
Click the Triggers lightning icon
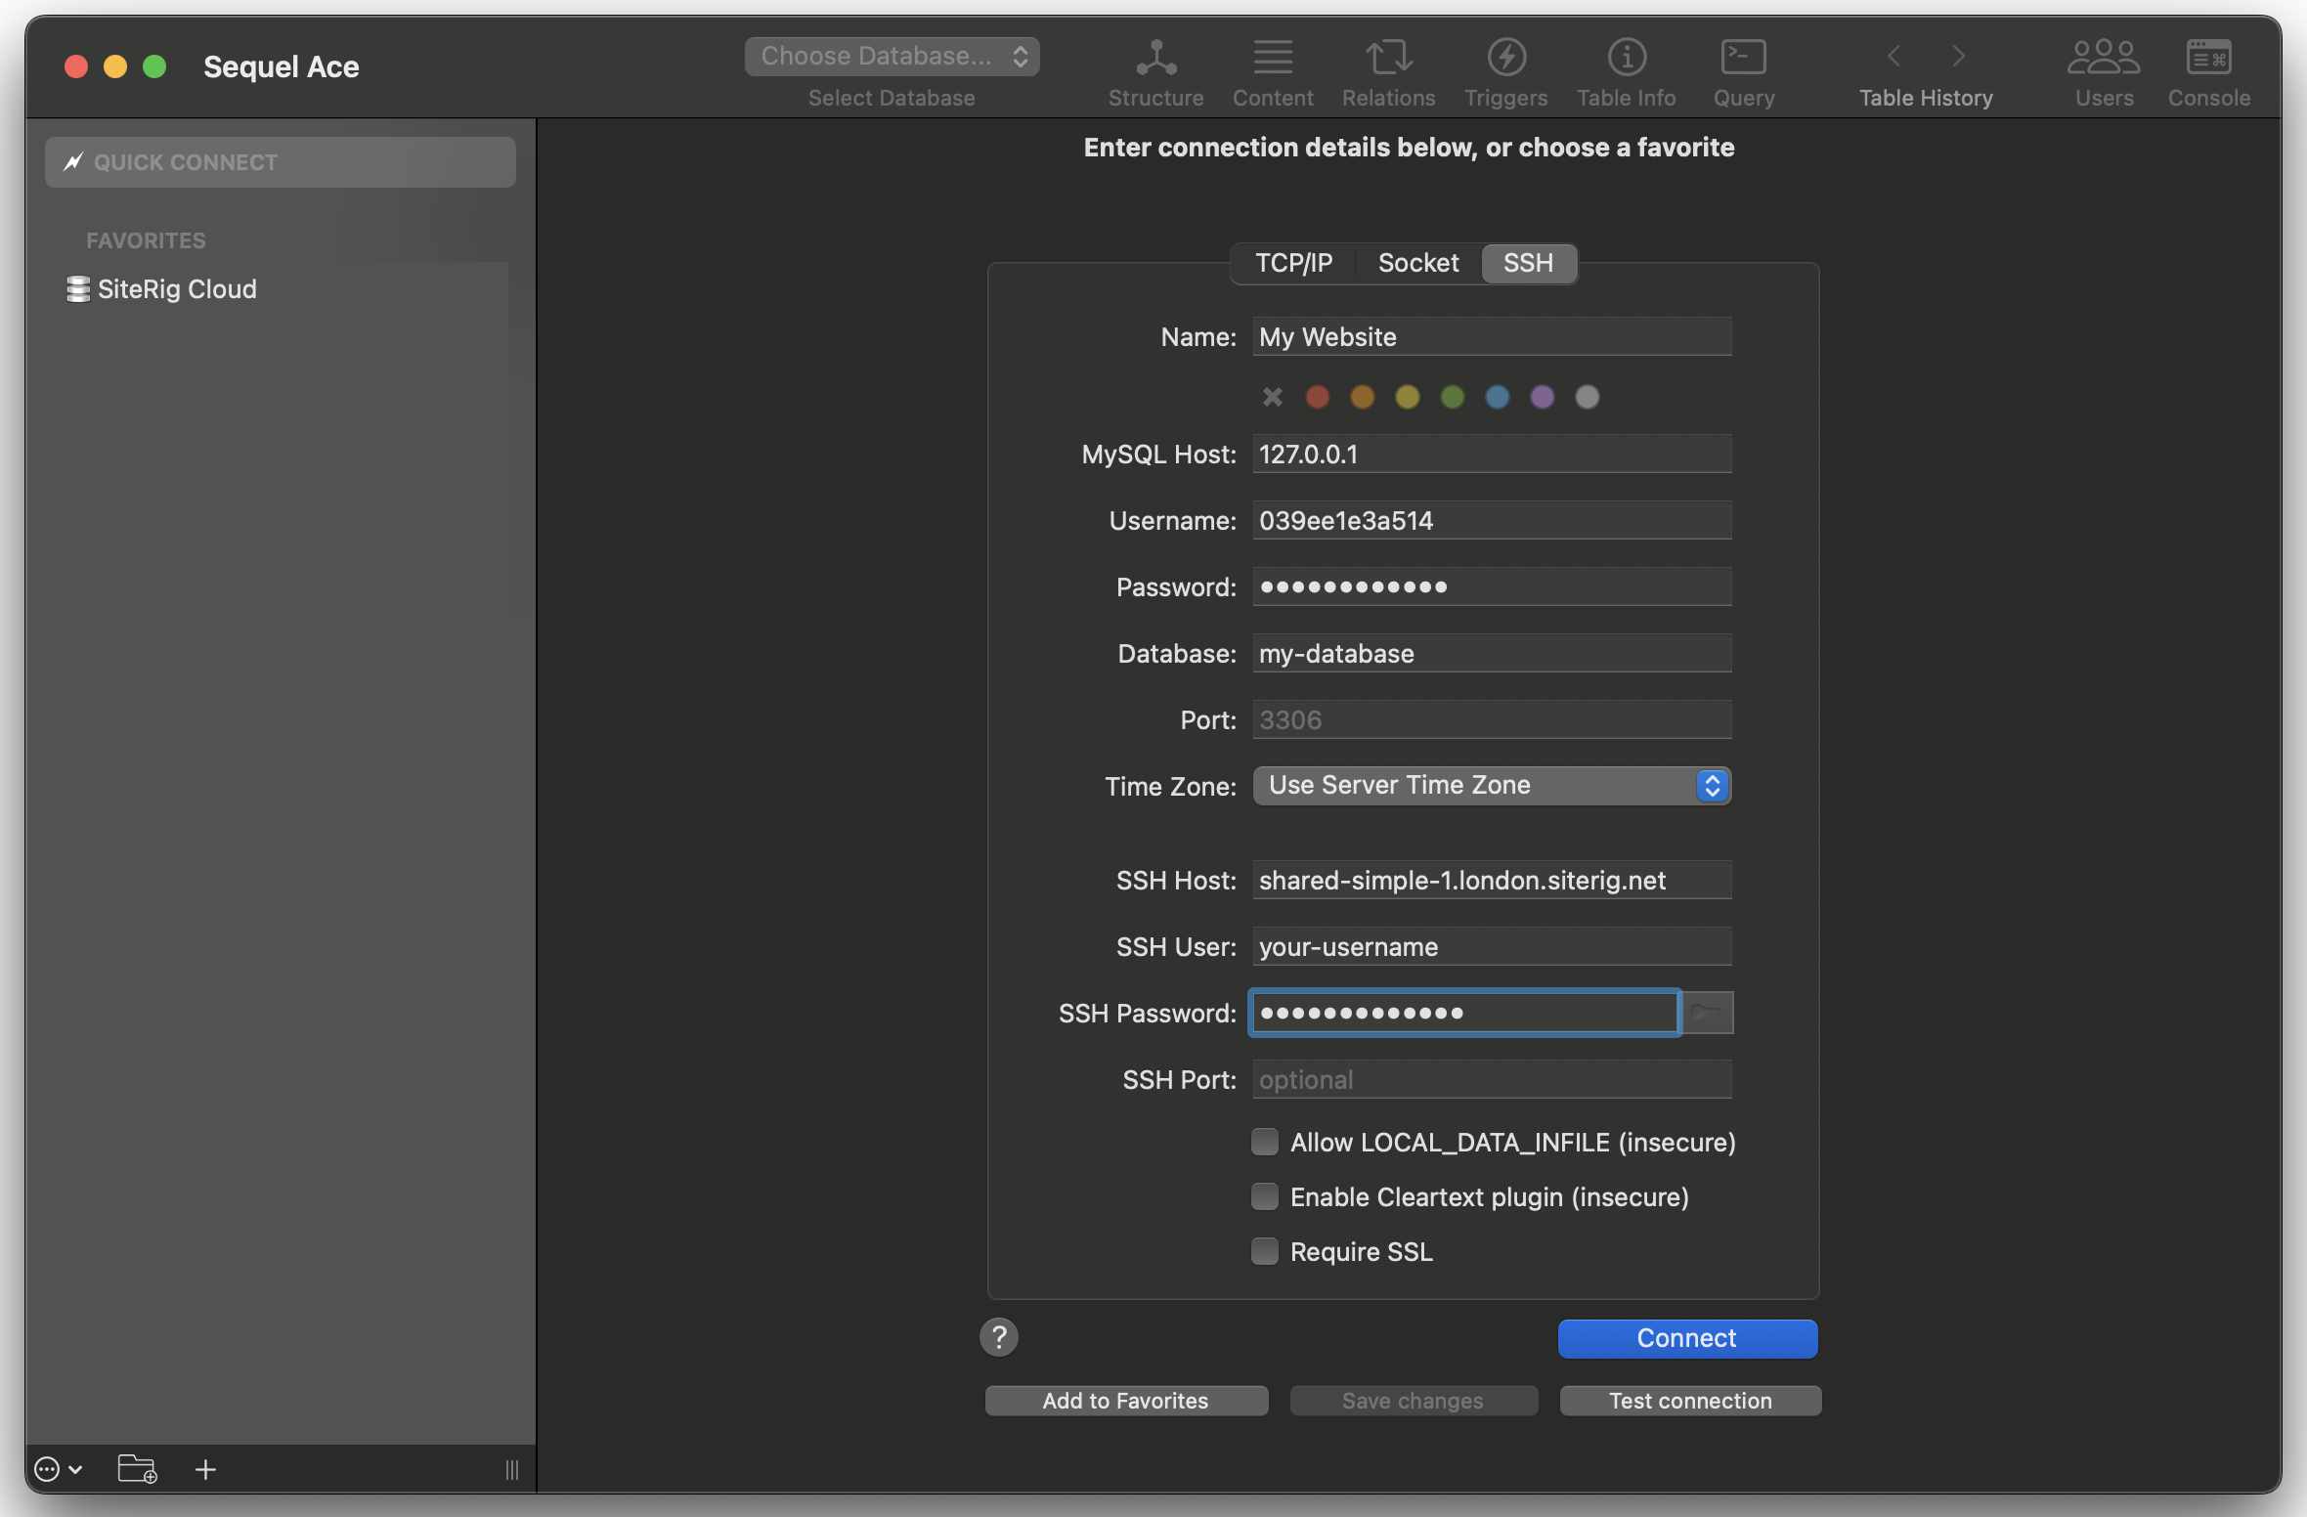[1505, 59]
